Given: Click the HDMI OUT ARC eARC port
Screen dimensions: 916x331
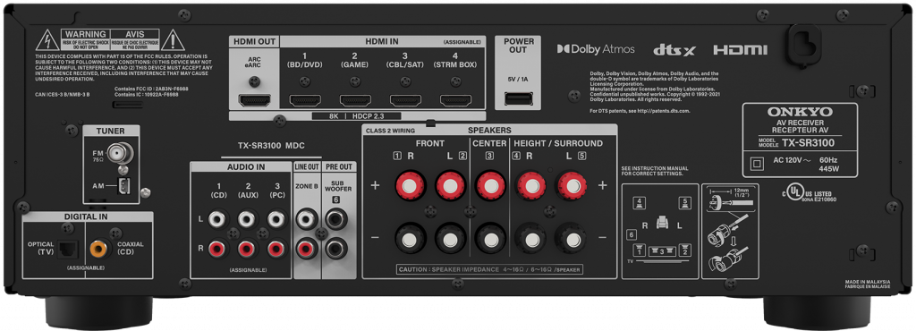Looking at the screenshot, I should click(255, 100).
